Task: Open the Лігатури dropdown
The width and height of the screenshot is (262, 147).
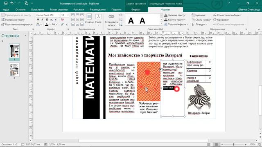Action: tap(199, 24)
